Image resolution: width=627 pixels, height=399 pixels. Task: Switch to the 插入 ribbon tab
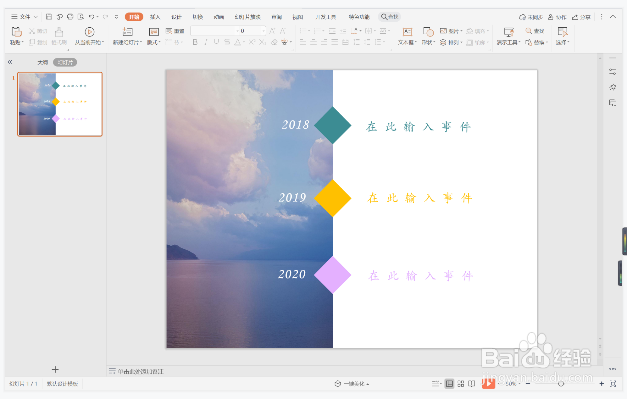[x=155, y=17]
